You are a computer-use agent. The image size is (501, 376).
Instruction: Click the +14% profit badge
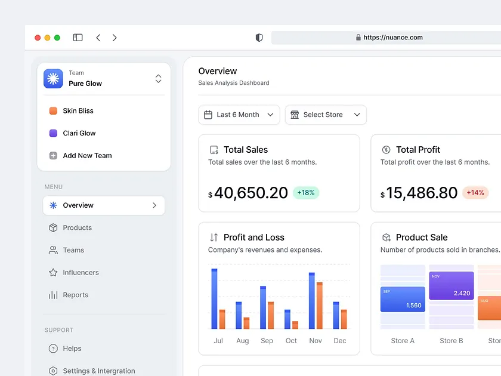tap(475, 193)
